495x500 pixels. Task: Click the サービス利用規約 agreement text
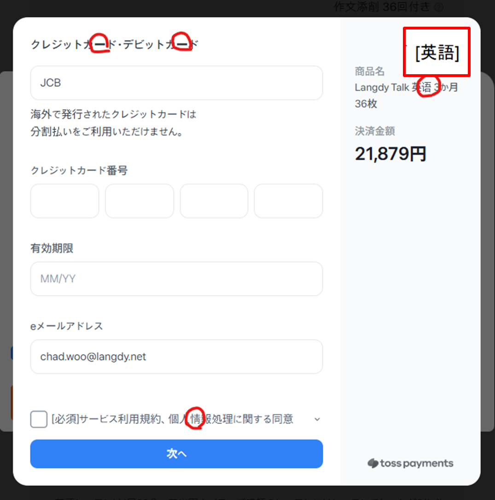(x=172, y=419)
